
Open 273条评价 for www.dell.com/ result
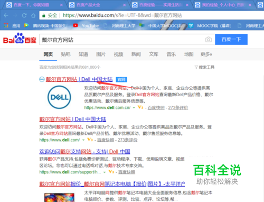(x=128, y=140)
